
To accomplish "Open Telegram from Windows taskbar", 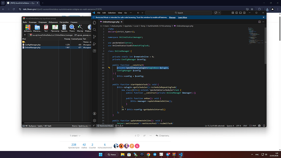I will tap(155, 154).
